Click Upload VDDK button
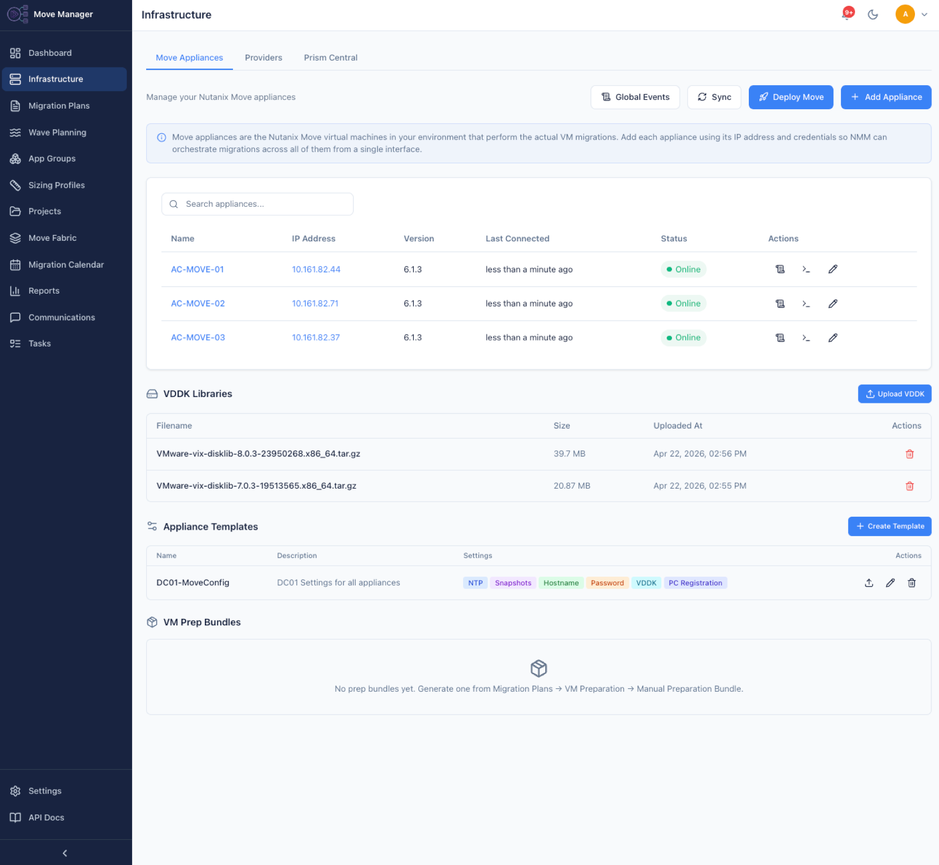Screen dimensions: 939x865 [895, 394]
